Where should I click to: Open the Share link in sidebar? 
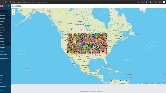[x=1, y=79]
